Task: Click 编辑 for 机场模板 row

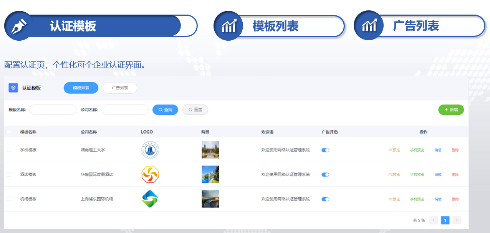Action: [438, 199]
